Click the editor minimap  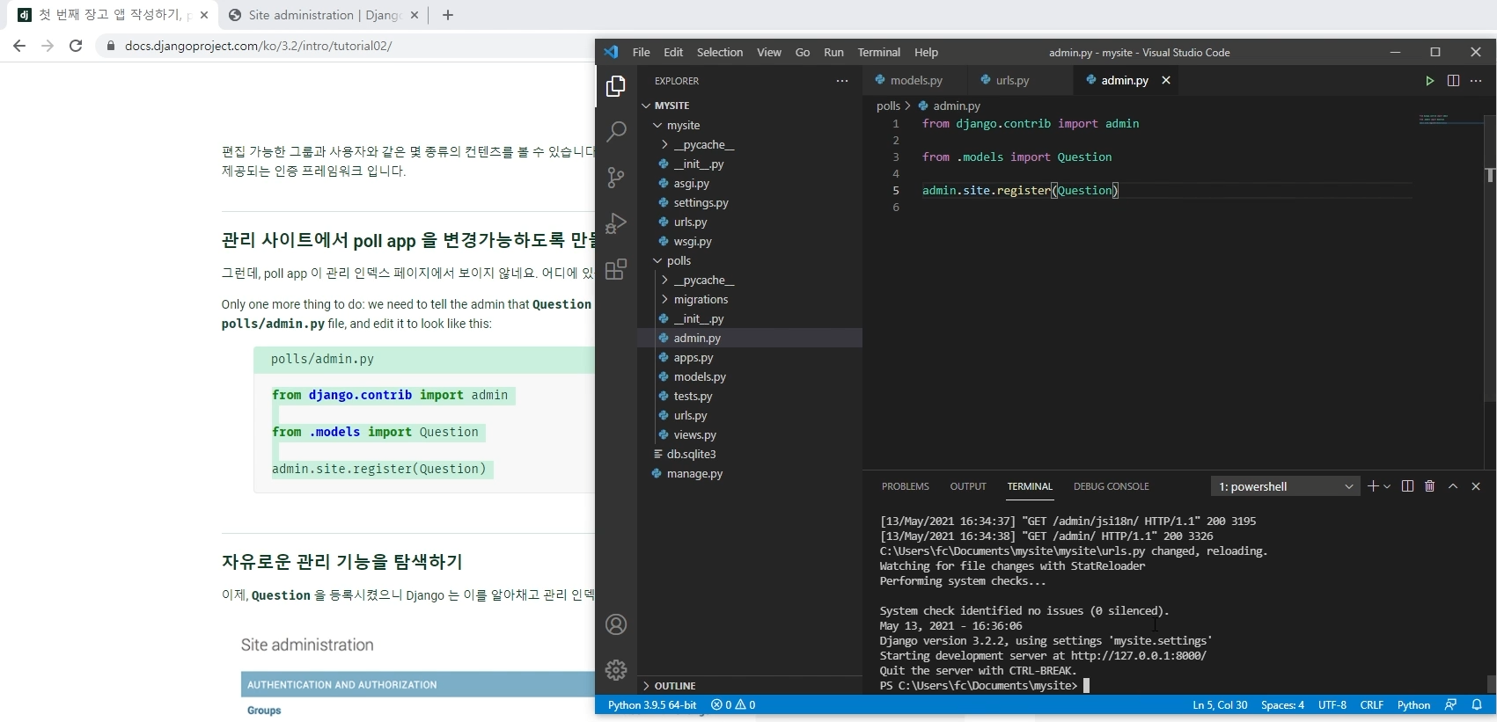click(1449, 119)
